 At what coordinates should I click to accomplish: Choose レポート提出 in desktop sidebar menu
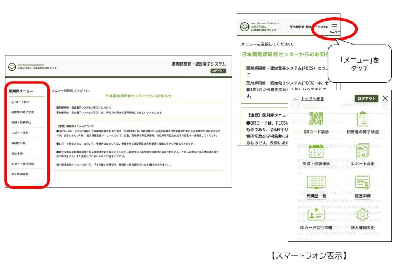(20, 133)
